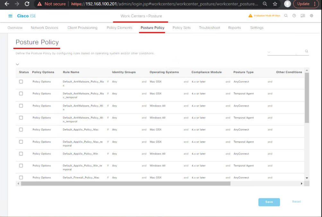The height and width of the screenshot is (217, 322).
Task: Click the browser address bar URL
Action: coord(164,4)
